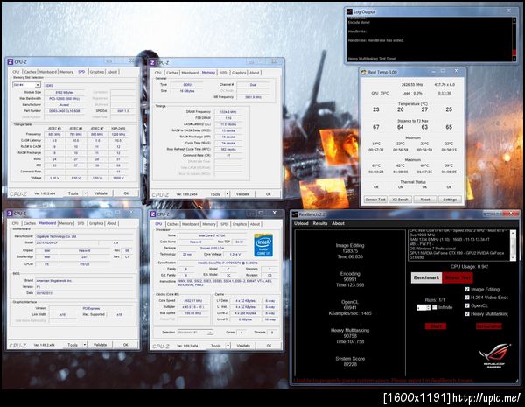Select the Stress Test button in RealBench
Image resolution: width=525 pixels, height=407 pixels.
pyautogui.click(x=458, y=277)
